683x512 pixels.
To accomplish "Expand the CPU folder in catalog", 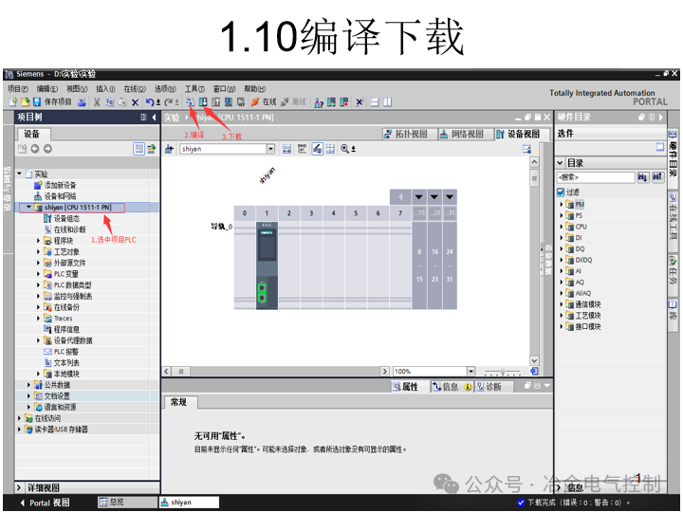I will [562, 227].
